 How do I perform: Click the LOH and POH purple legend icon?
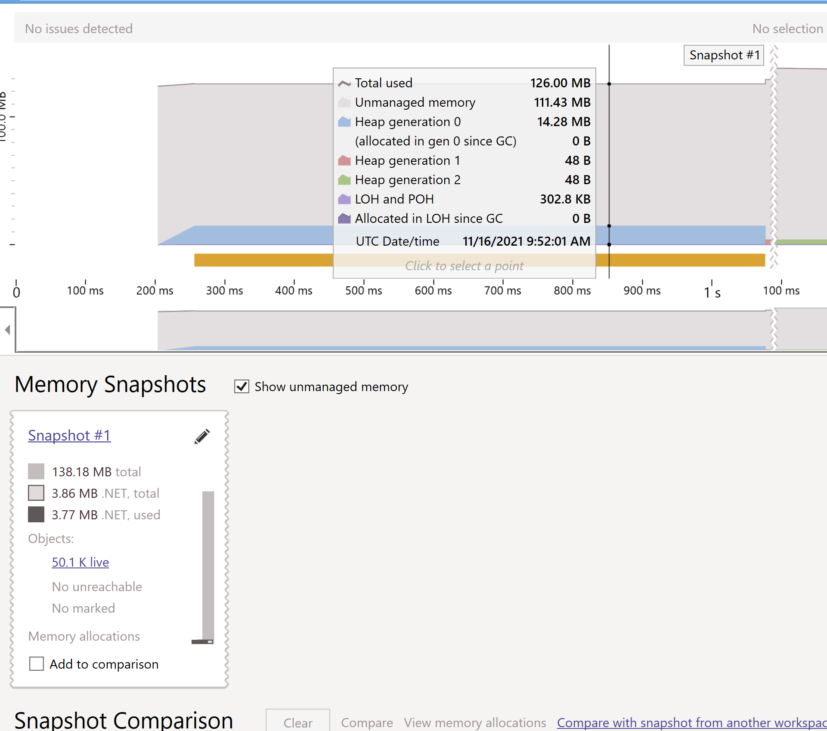345,199
